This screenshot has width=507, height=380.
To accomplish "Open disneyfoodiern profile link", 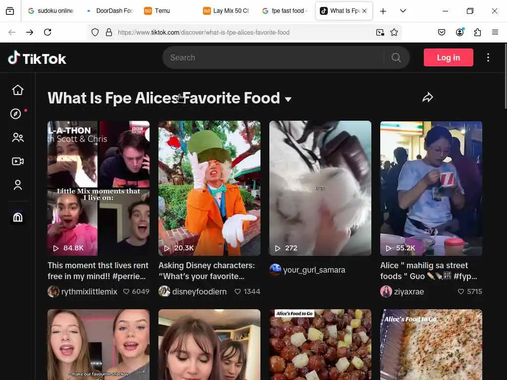I will 199,291.
